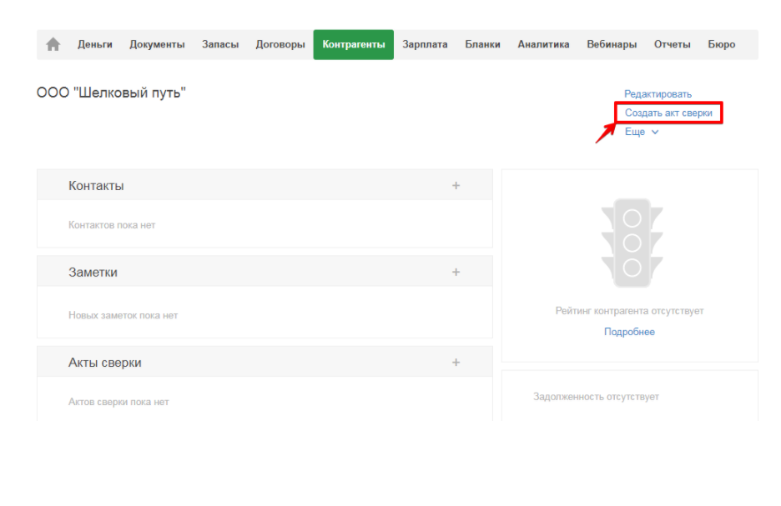The image size is (781, 506).
Task: Open the Подробнее rating link
Action: click(x=629, y=332)
